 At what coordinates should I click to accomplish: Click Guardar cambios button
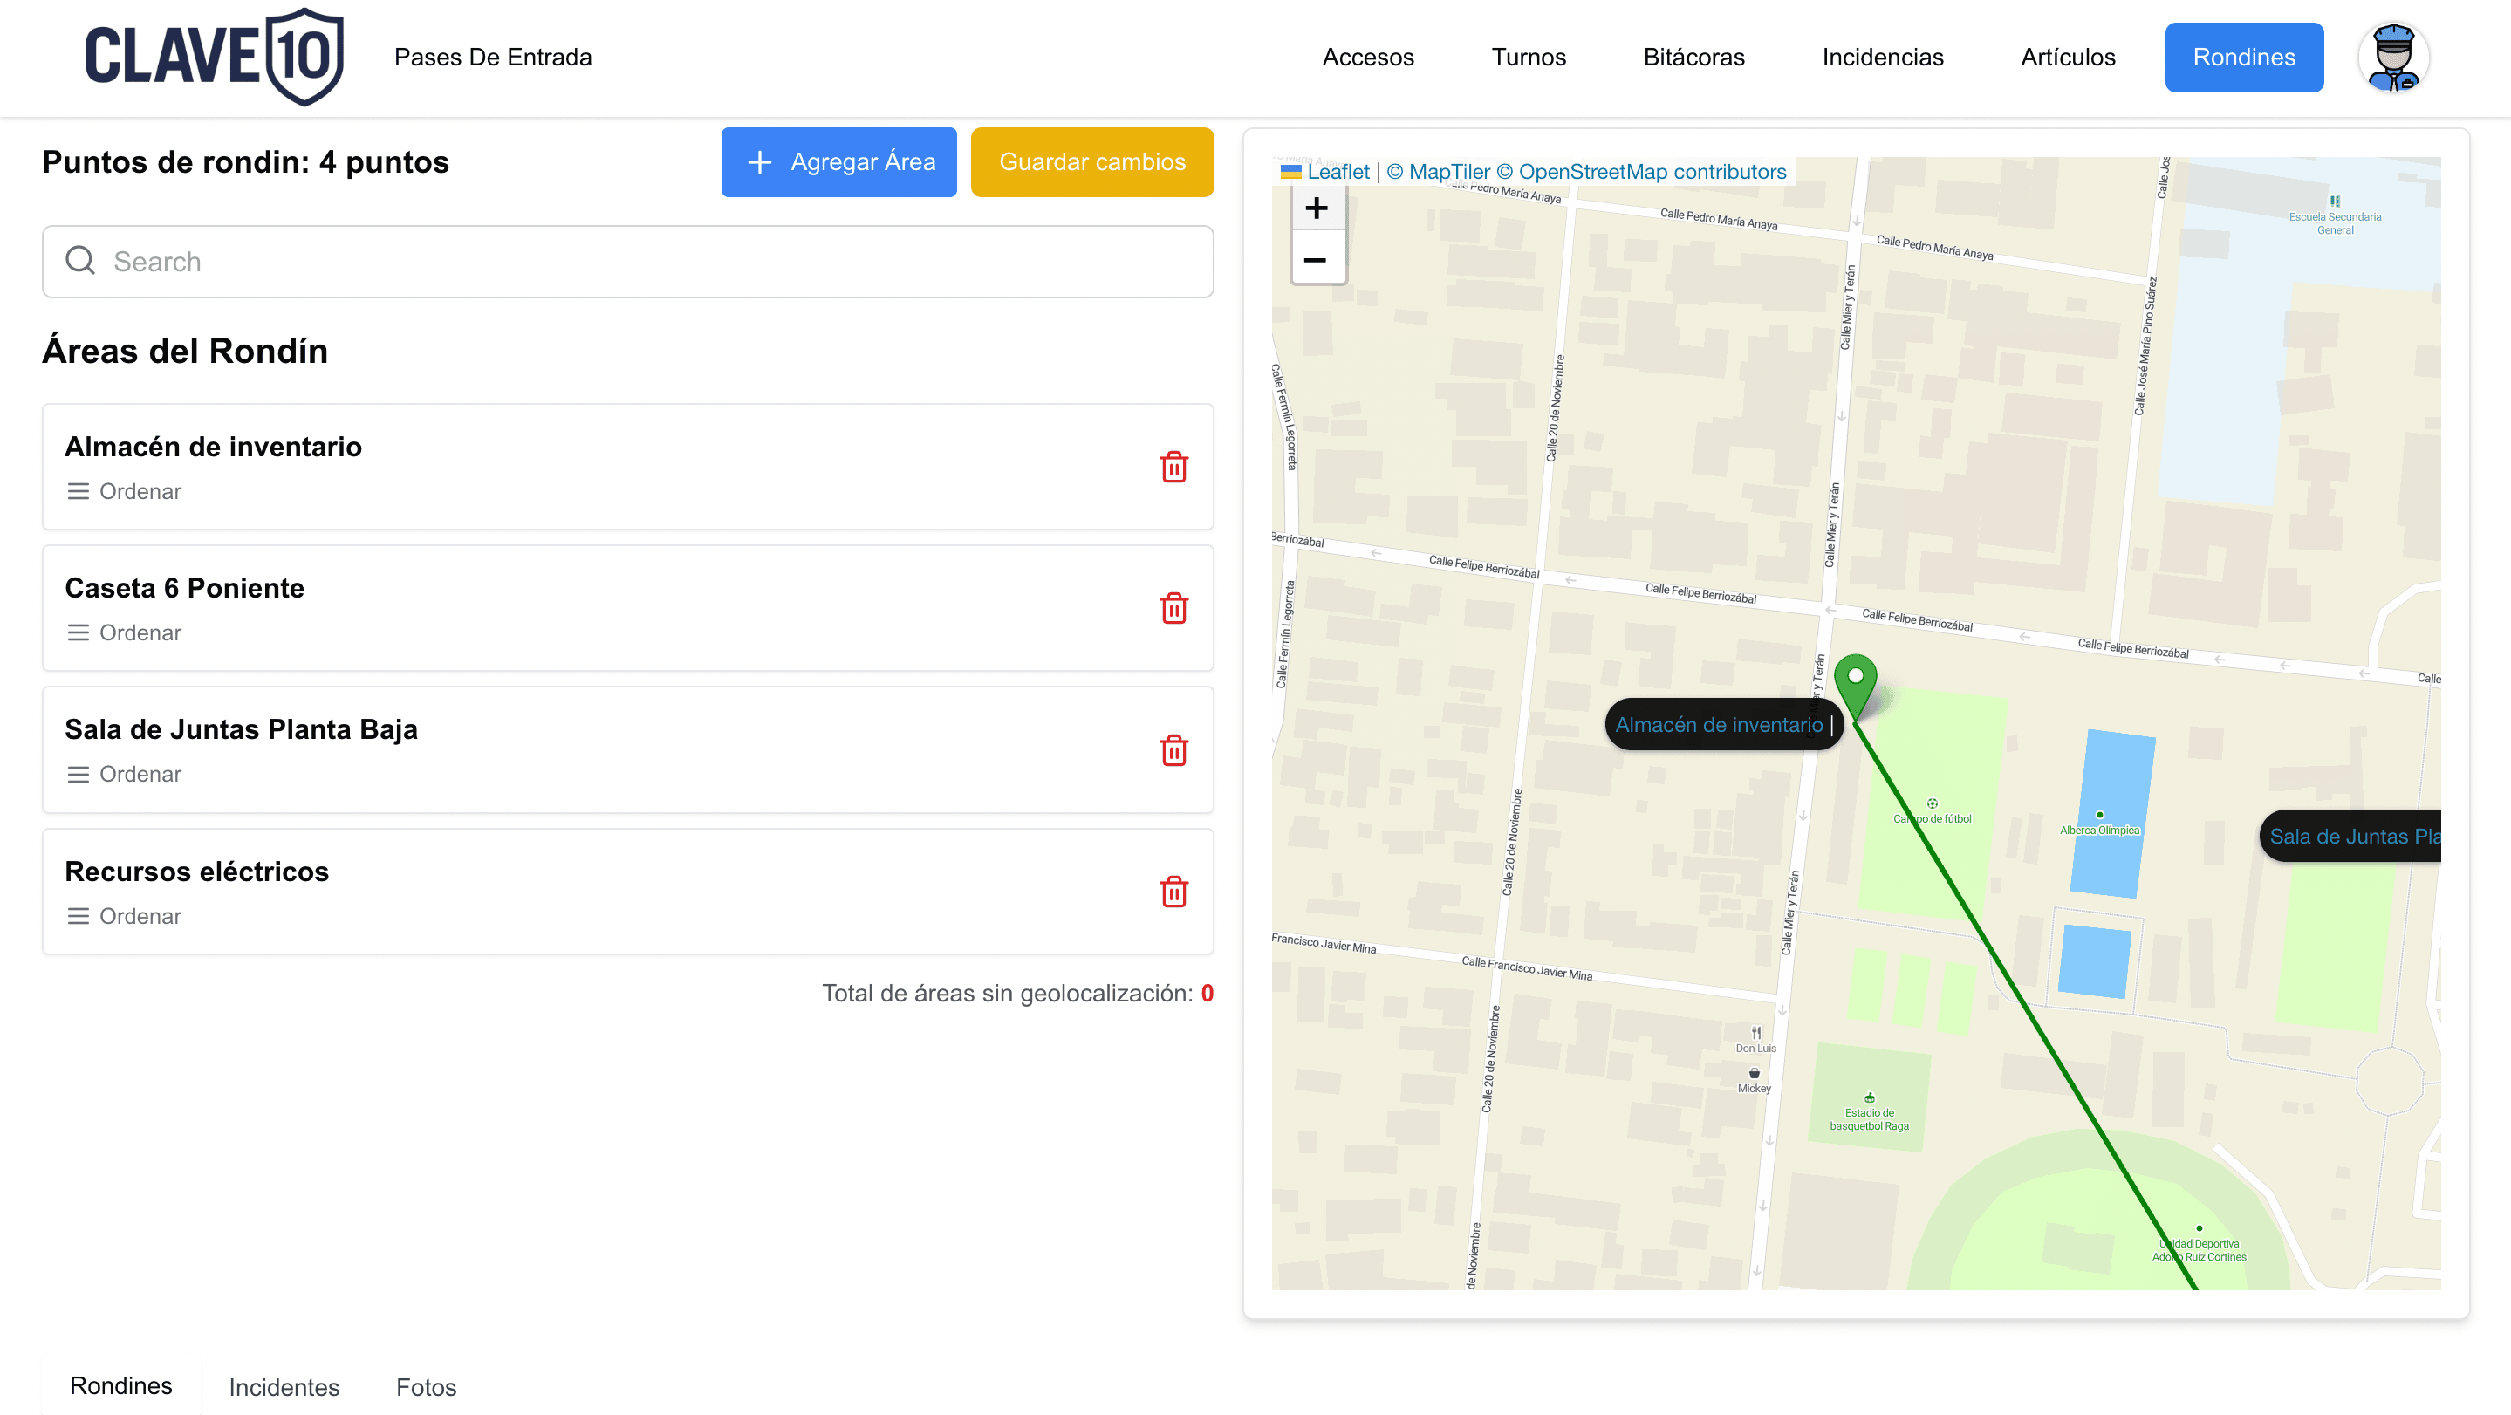1091,161
